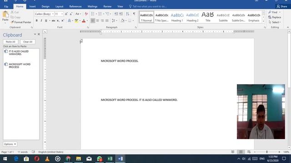Open the Font size dropdown

coord(62,14)
